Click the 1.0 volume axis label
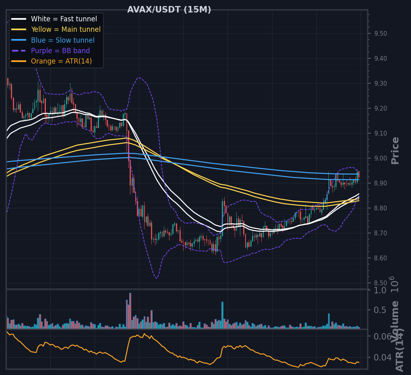This screenshot has height=375, width=411. pos(380,291)
